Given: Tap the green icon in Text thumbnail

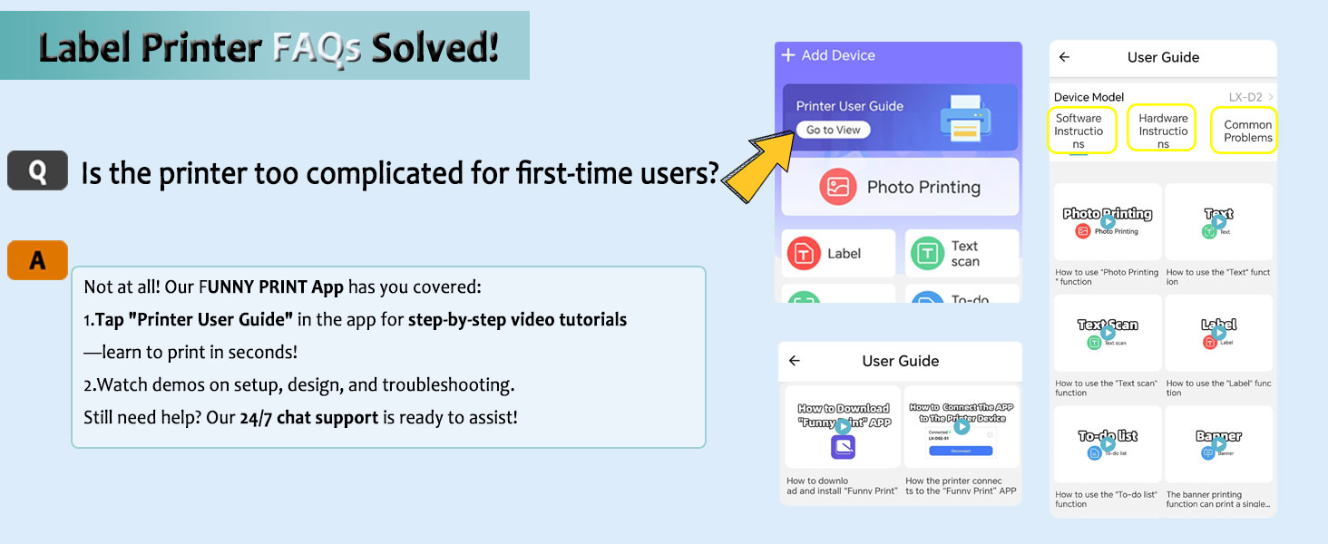Looking at the screenshot, I should point(1209,232).
